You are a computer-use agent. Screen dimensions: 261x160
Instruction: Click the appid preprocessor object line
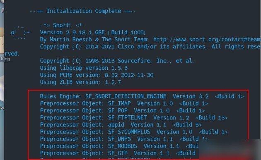click(121, 125)
